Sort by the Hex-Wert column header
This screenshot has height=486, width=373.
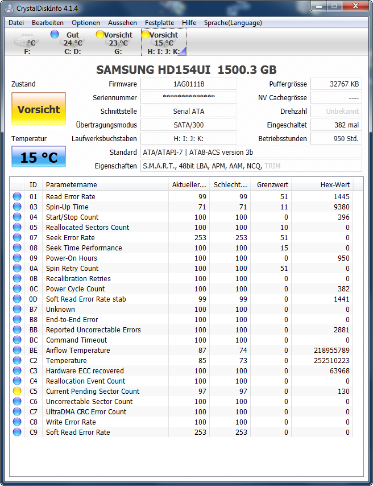point(322,185)
